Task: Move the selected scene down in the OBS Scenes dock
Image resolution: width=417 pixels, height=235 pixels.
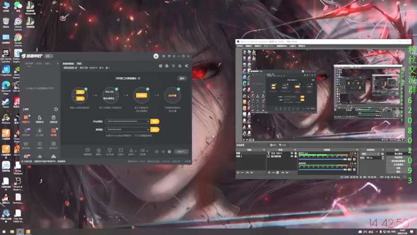Action: (252, 173)
